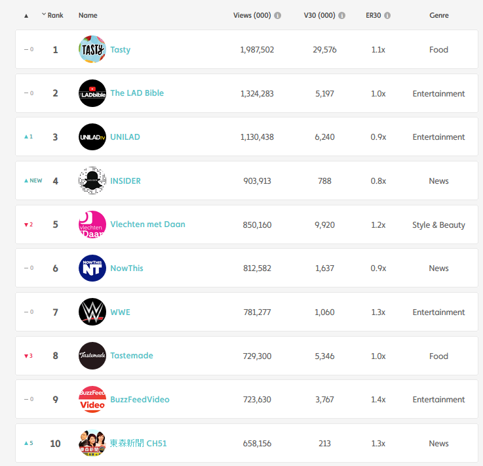Image resolution: width=483 pixels, height=466 pixels.
Task: Click the INSIDER Snapchat ghost logo
Action: tap(92, 180)
